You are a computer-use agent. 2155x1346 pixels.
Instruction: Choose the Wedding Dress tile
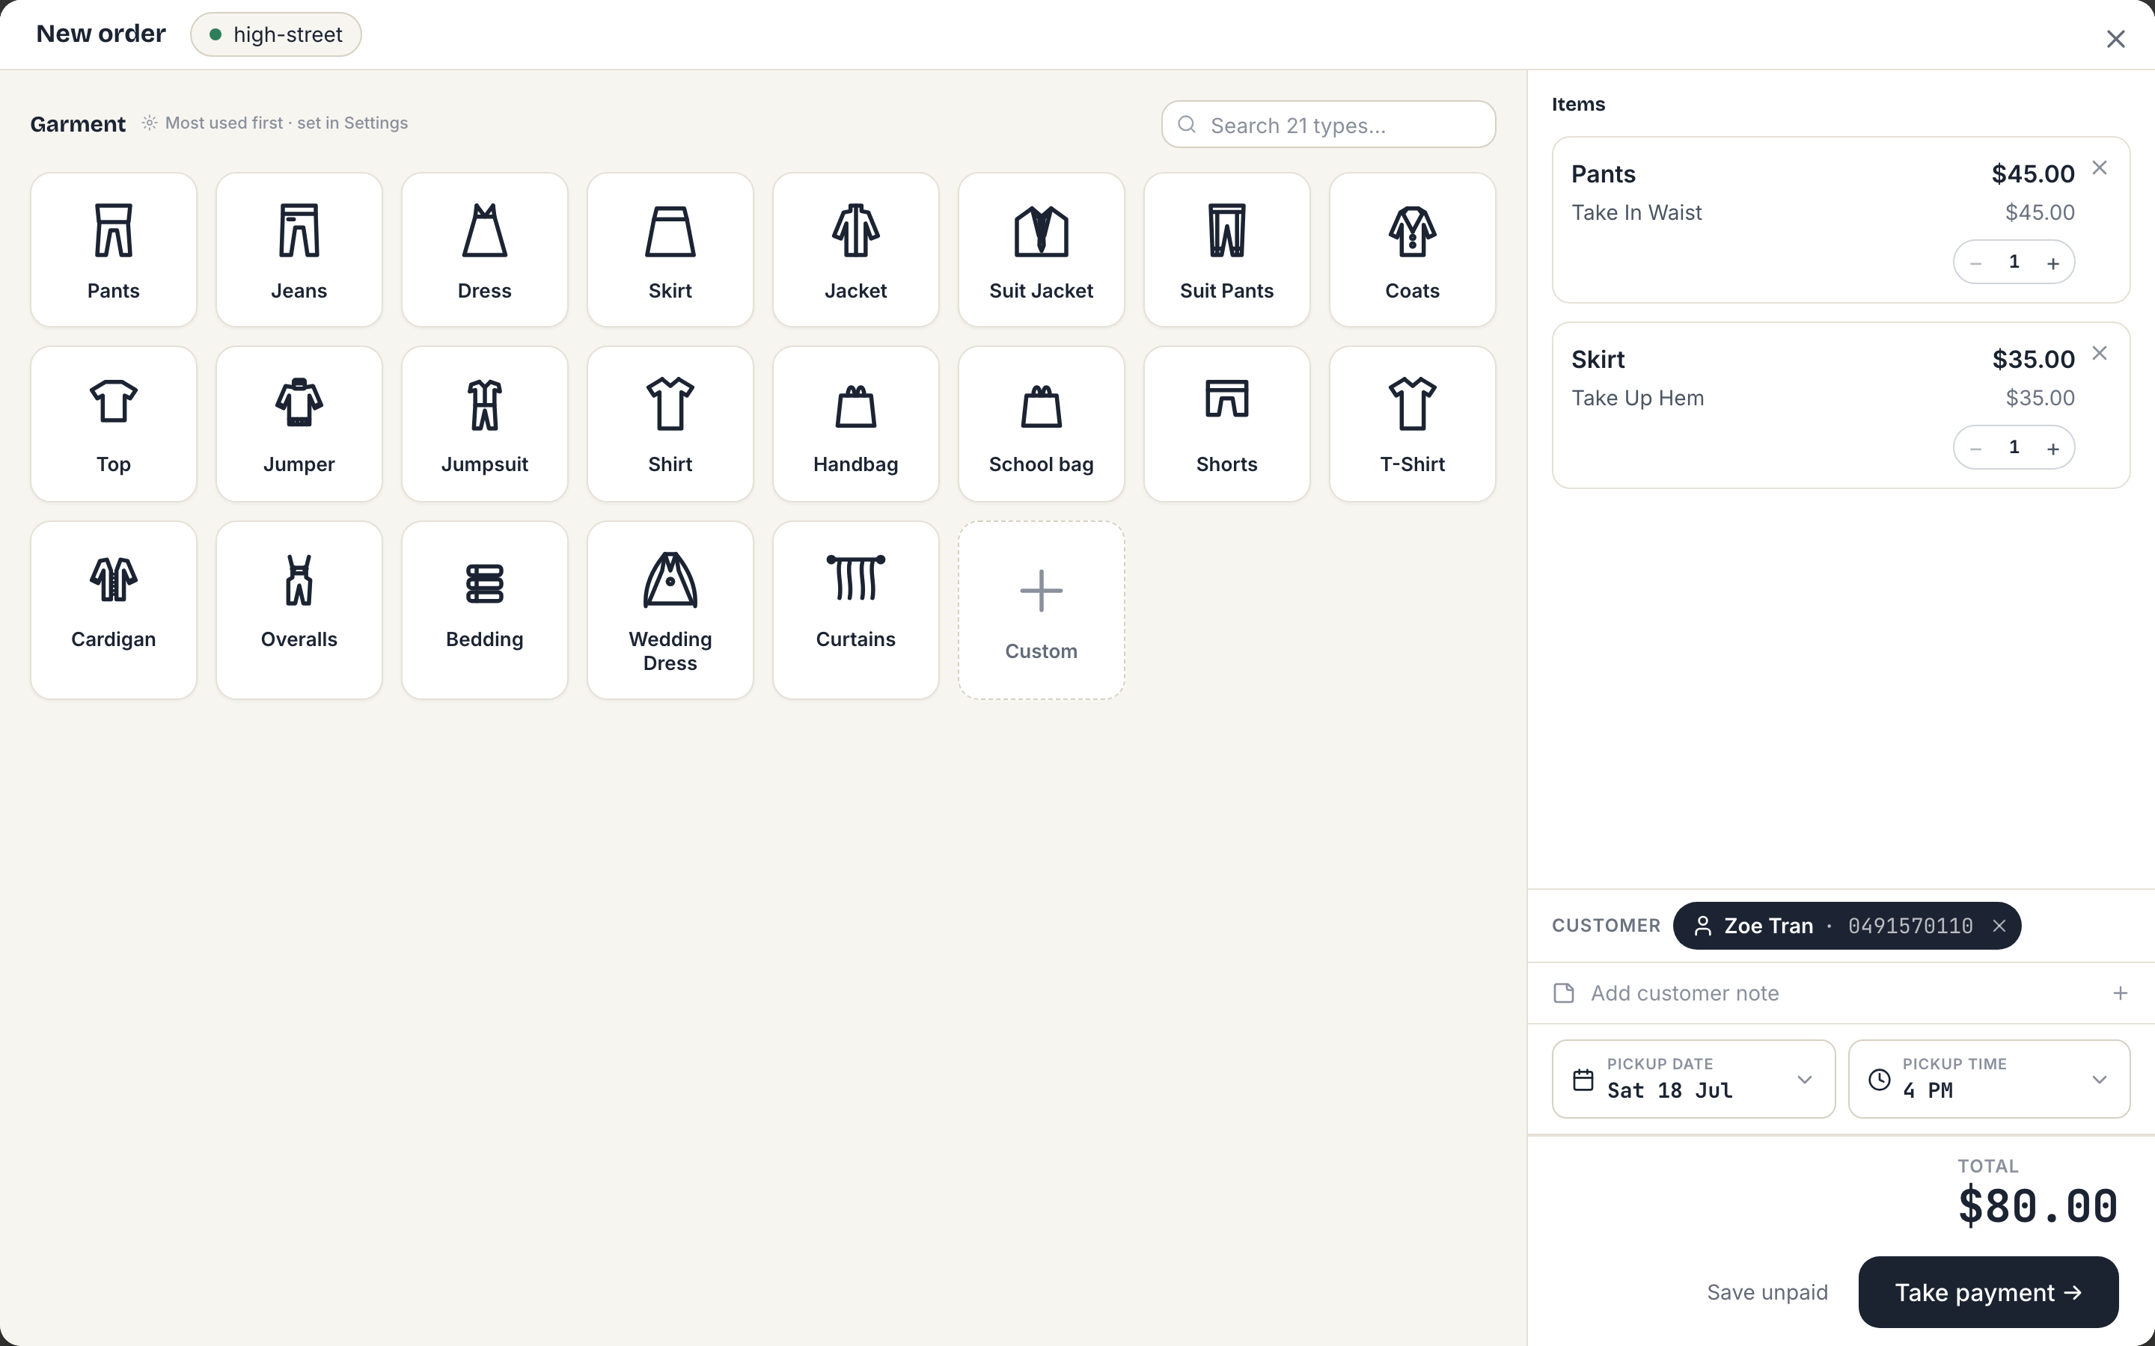point(670,609)
